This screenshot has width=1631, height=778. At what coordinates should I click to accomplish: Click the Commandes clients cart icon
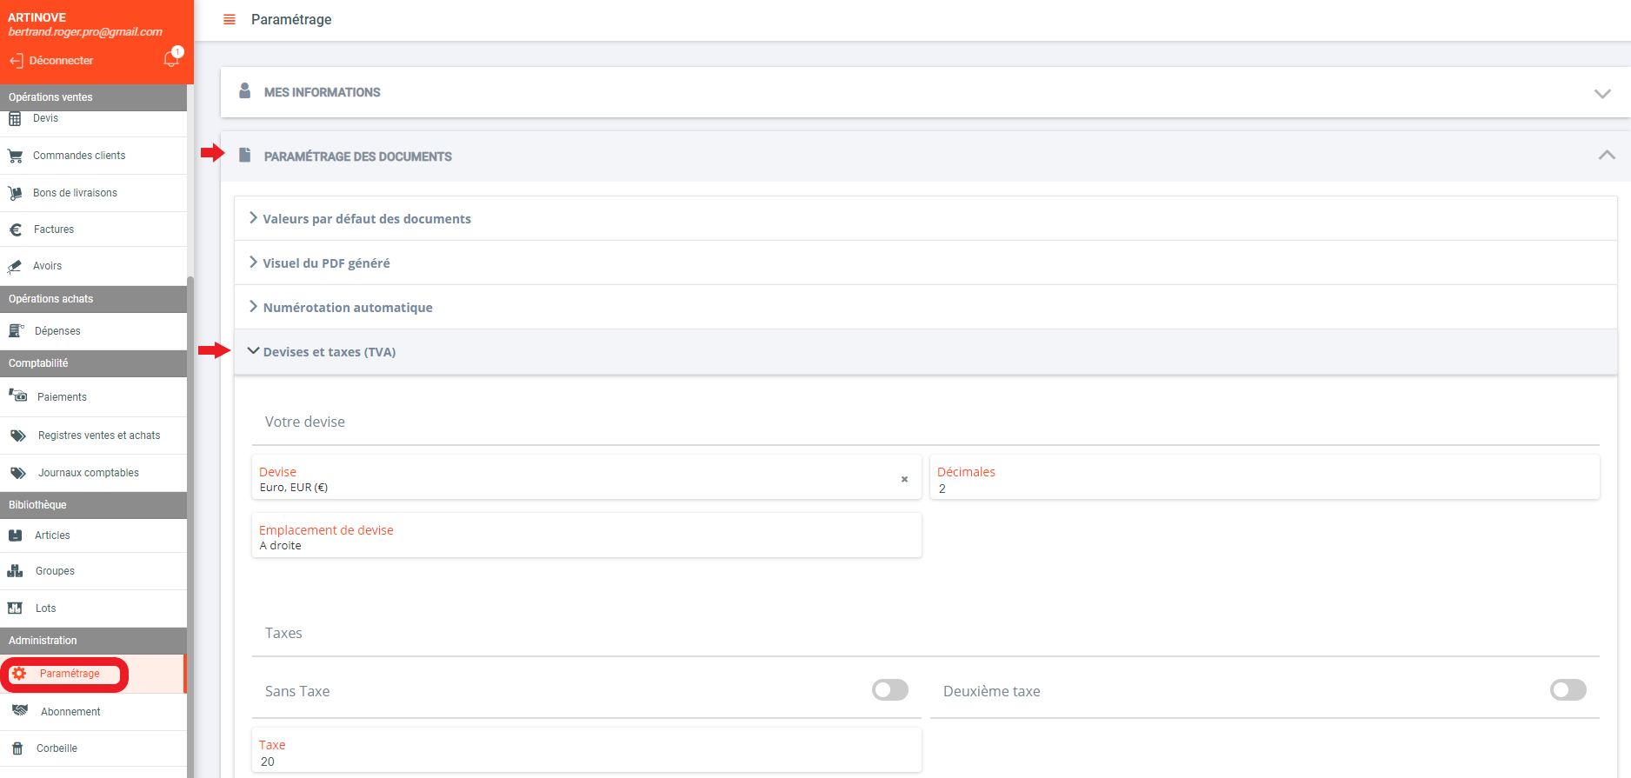coord(16,156)
